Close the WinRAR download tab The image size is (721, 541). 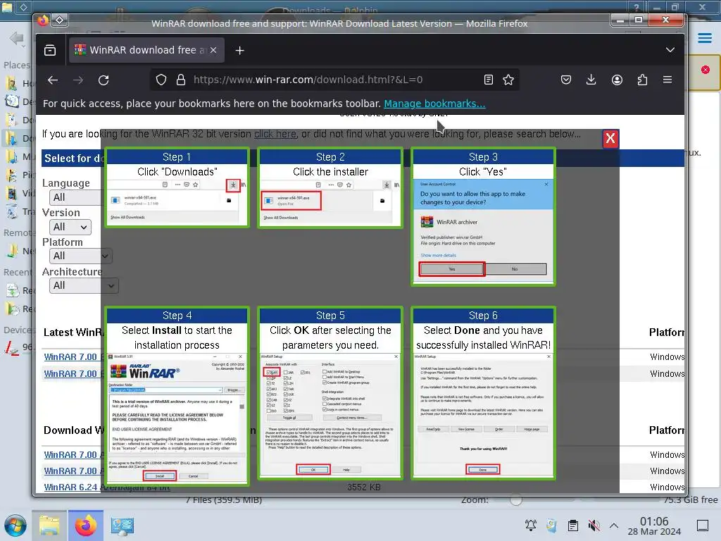213,50
